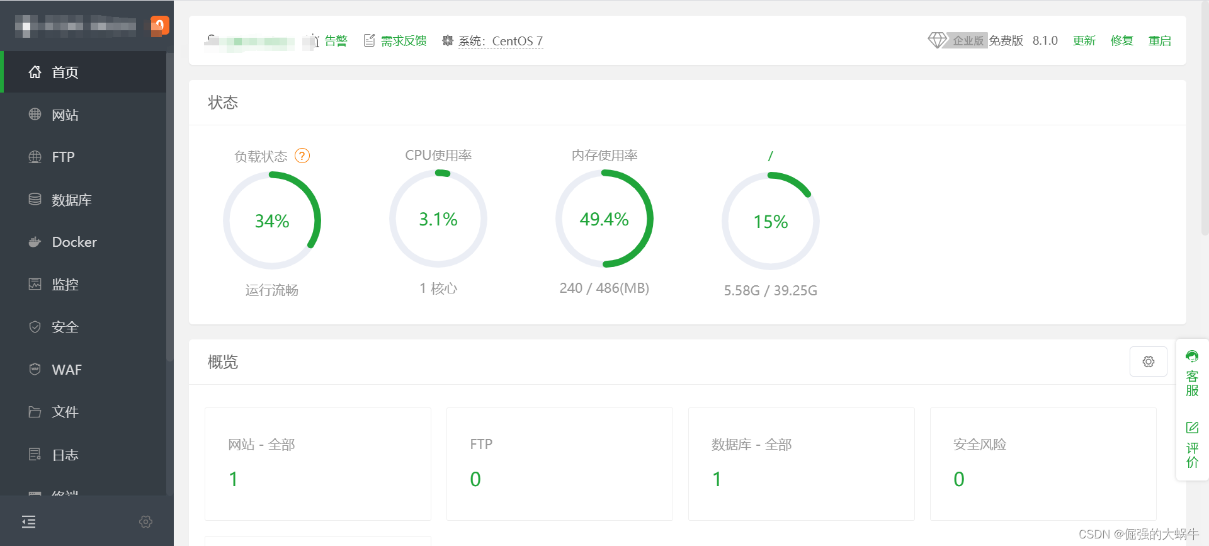Click the globe icon beside 网站
This screenshot has height=546, width=1209.
tap(35, 114)
